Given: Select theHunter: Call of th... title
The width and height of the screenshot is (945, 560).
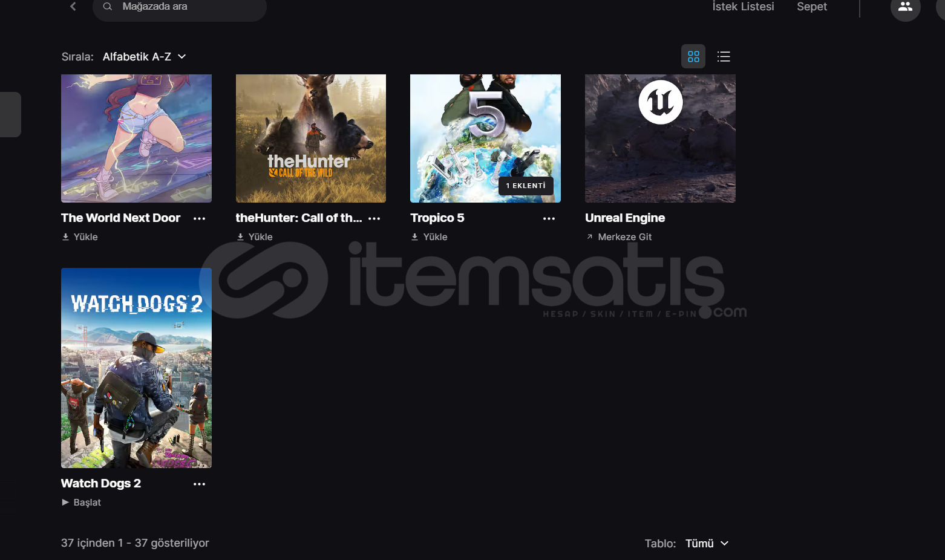Looking at the screenshot, I should 299,218.
